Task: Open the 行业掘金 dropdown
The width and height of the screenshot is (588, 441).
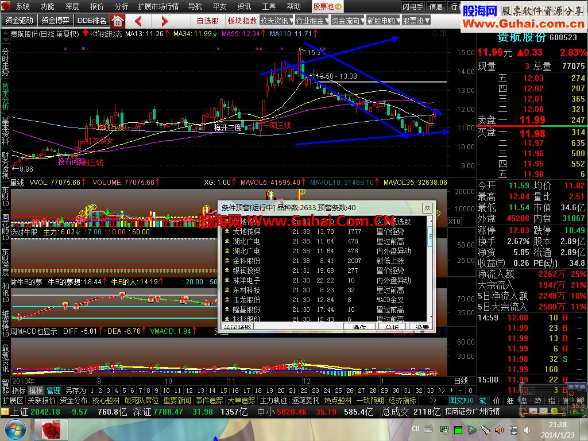Action: click(x=312, y=21)
